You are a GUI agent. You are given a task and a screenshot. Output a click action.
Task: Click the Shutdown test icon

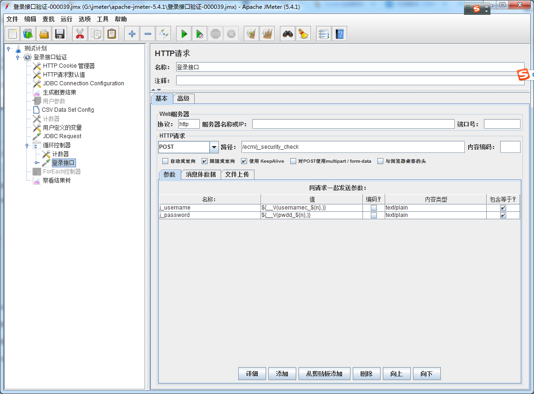231,34
